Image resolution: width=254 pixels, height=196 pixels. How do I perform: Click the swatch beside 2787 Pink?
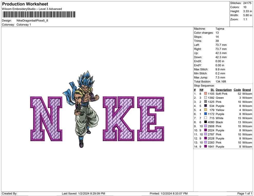pos(206,134)
